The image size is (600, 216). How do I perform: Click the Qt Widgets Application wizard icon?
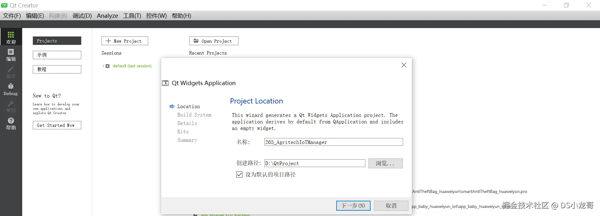[x=165, y=83]
